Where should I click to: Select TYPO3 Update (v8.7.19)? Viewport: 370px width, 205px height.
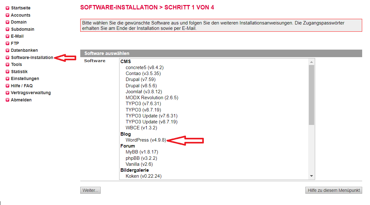coord(152,122)
